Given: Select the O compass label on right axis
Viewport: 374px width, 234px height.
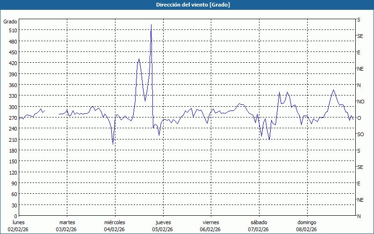Looking at the screenshot, I should pyautogui.click(x=359, y=118).
